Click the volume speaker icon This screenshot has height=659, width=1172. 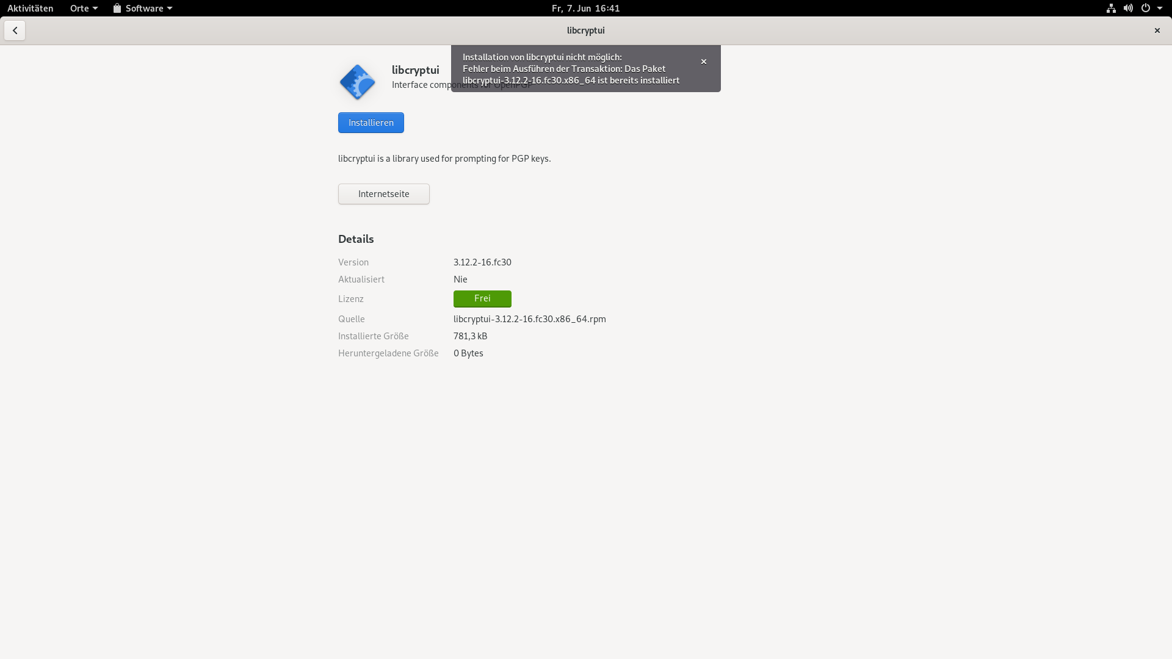pyautogui.click(x=1128, y=8)
